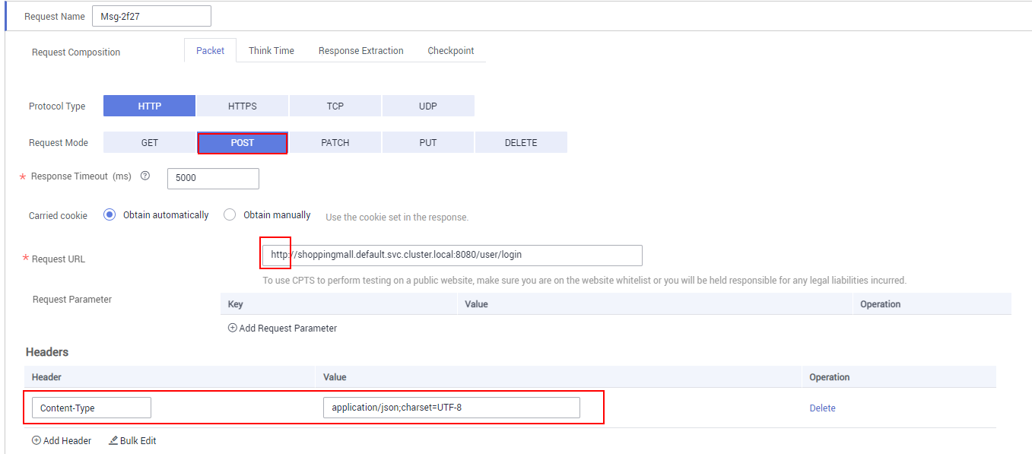Set request mode to PATCH
This screenshot has height=454, width=1032.
[335, 143]
